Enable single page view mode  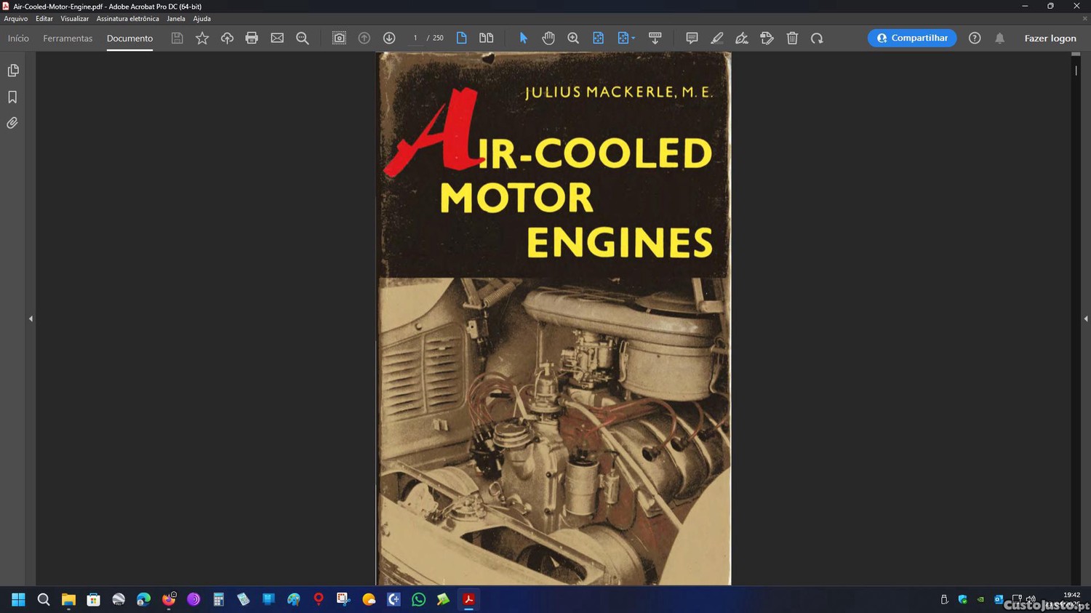(462, 38)
